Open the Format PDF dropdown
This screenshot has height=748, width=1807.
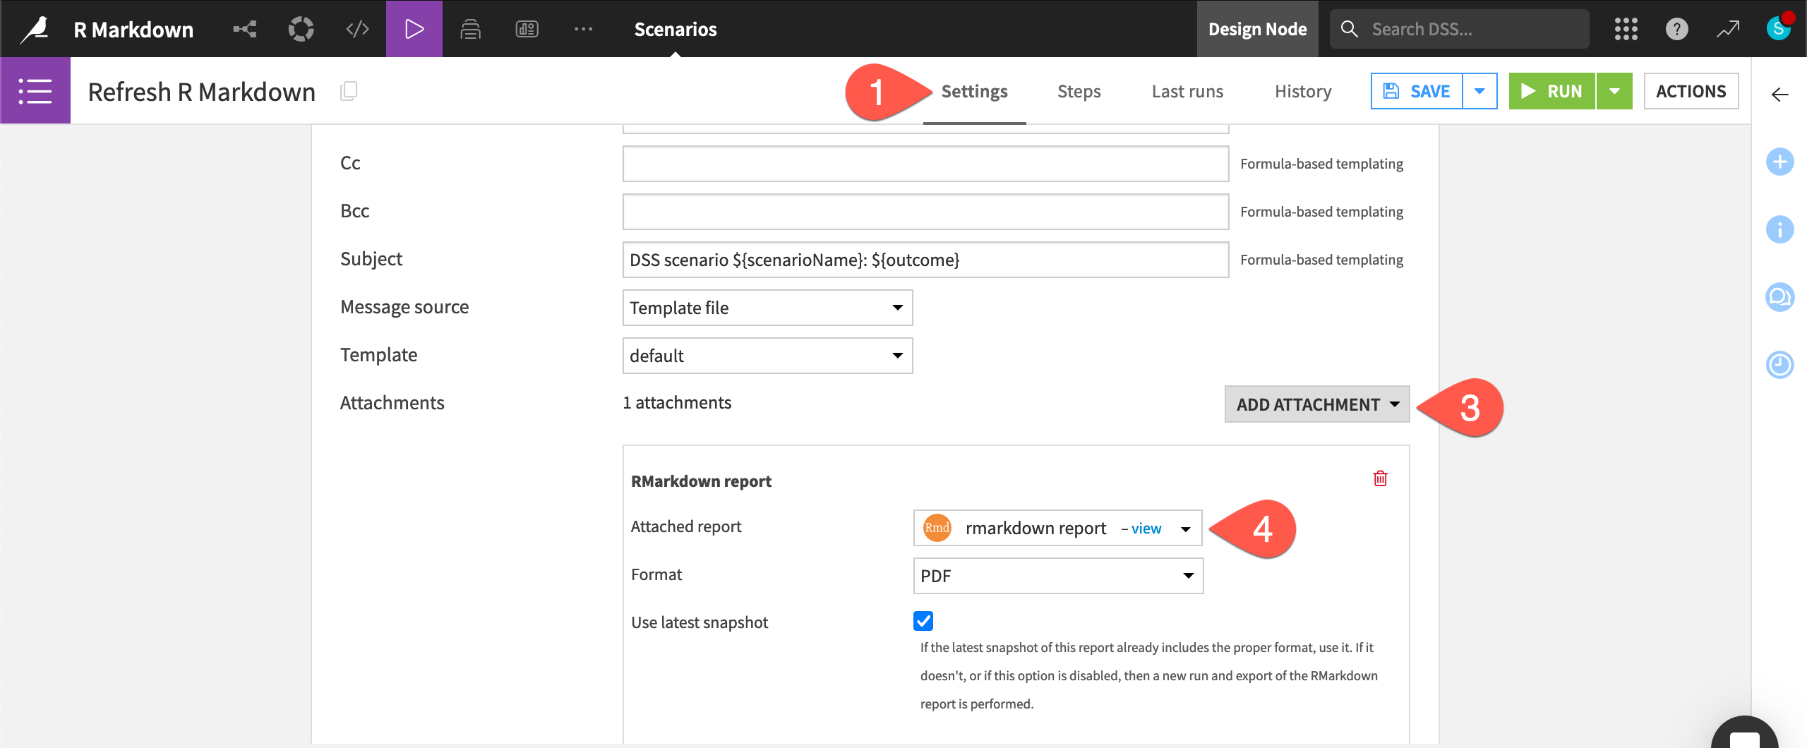[1057, 576]
